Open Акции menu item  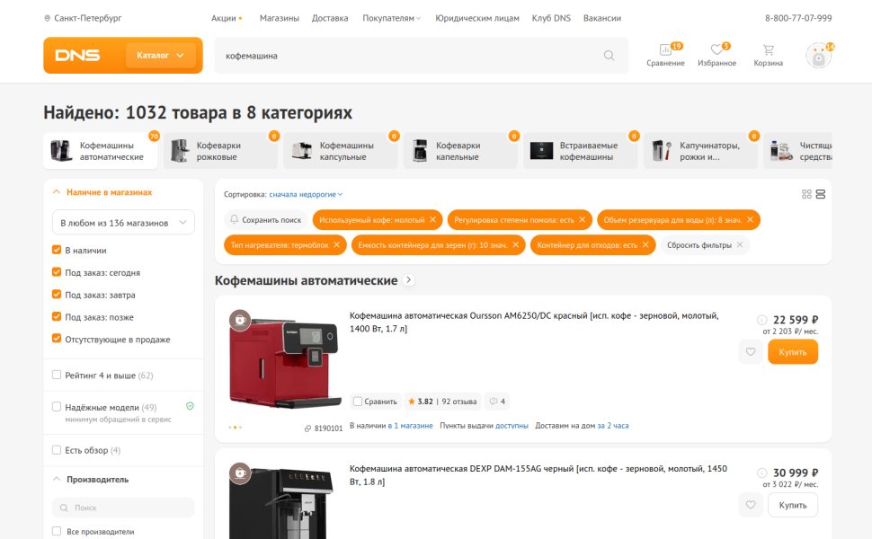pyautogui.click(x=227, y=18)
